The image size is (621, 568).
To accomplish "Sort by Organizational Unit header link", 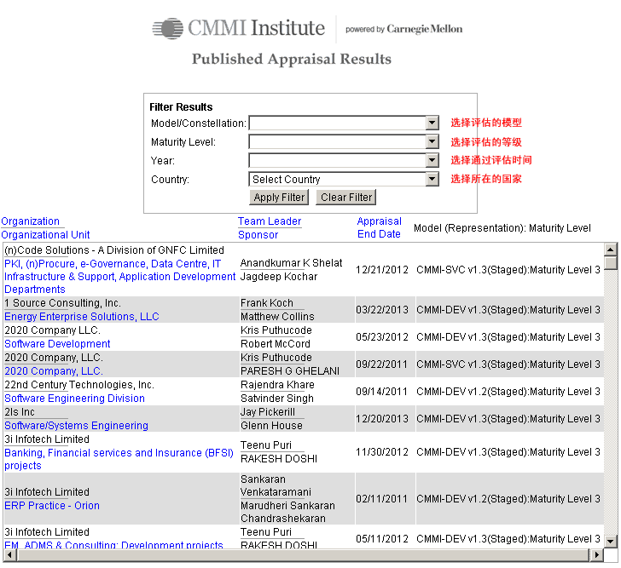I will coord(45,235).
